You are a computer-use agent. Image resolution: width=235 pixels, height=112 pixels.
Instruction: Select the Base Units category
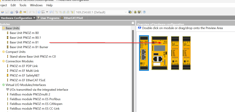pyautogui.click(x=13, y=28)
